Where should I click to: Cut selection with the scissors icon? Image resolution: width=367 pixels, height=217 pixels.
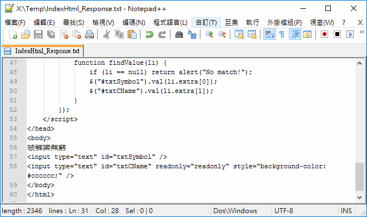107,34
